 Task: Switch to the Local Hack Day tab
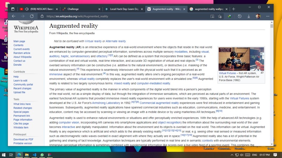124,9
